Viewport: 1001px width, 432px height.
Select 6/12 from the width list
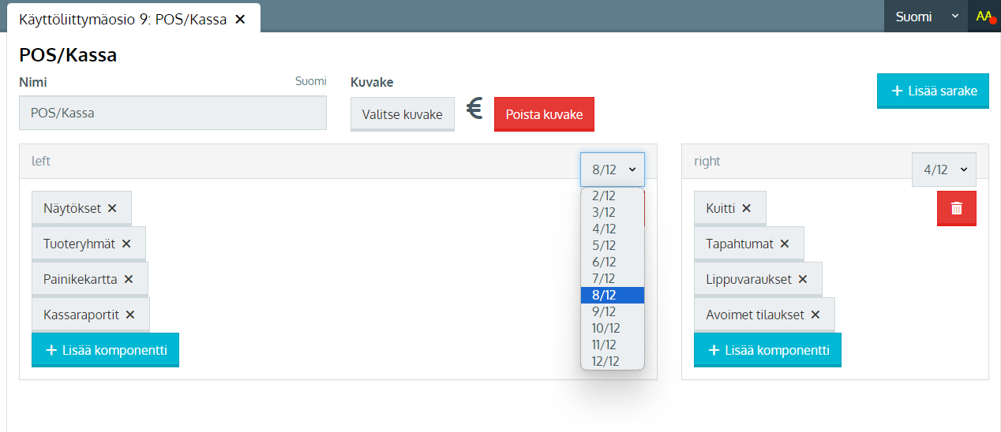605,262
